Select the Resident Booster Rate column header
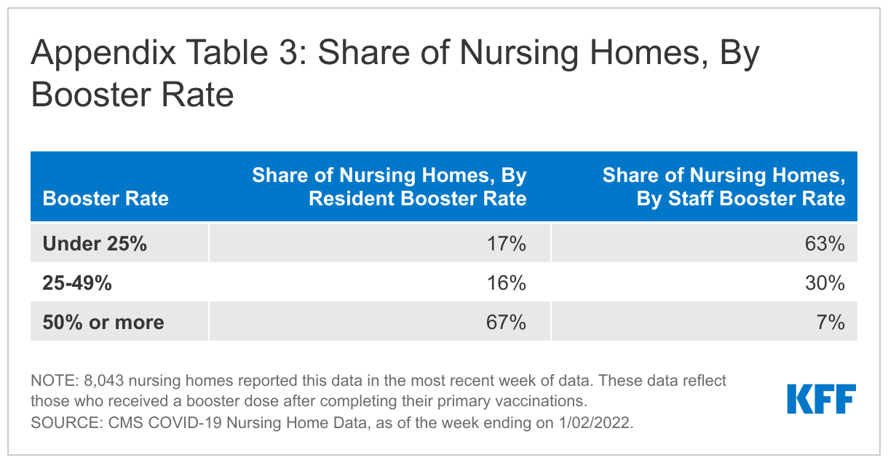The image size is (888, 463). click(x=389, y=187)
